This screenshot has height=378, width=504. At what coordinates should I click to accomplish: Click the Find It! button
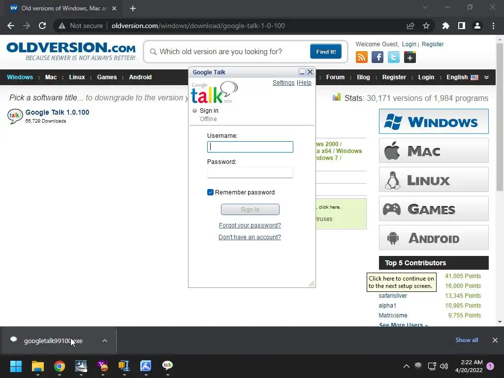click(x=326, y=52)
